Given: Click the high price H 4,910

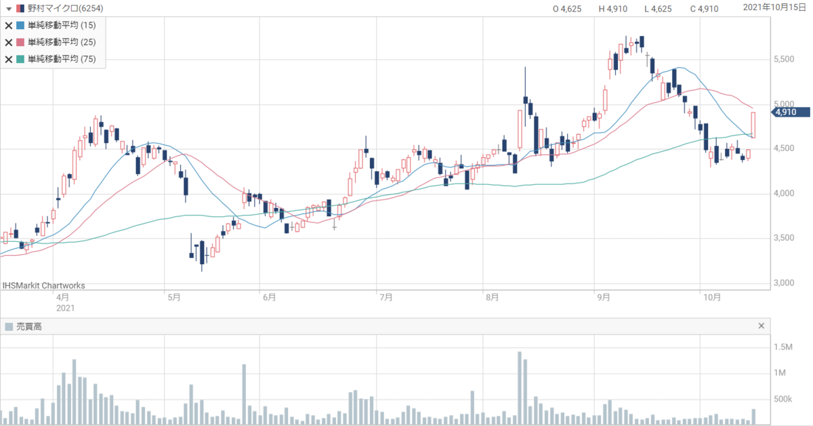Looking at the screenshot, I should (614, 9).
